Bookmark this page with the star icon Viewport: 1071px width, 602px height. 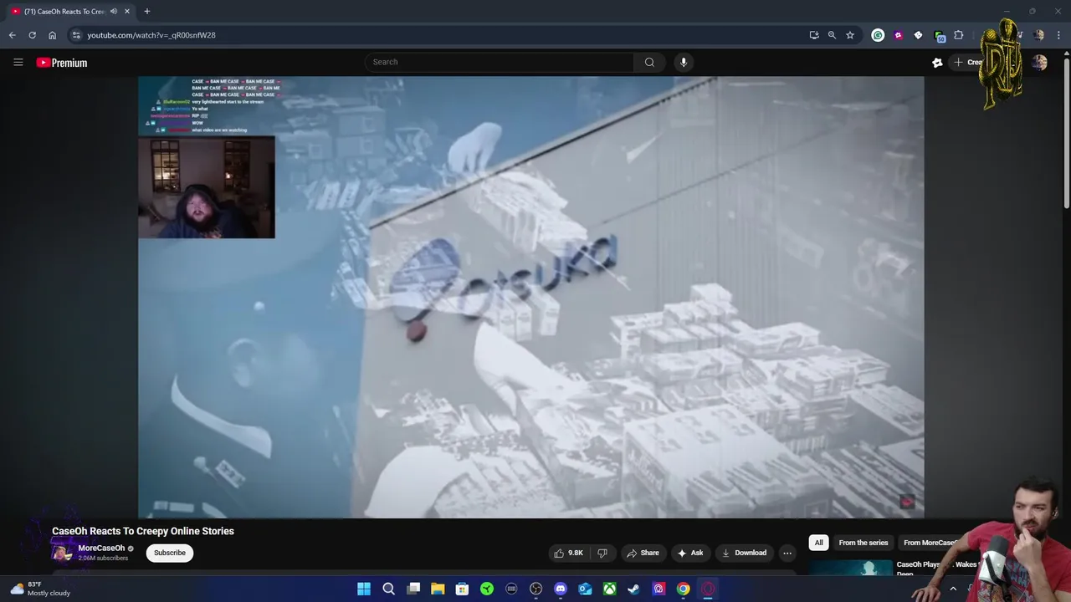pyautogui.click(x=850, y=35)
